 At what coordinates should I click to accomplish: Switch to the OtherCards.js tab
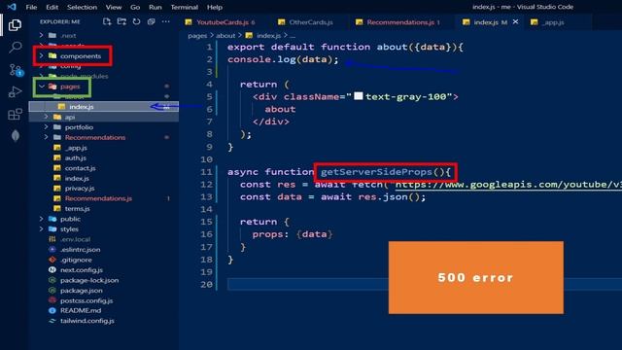(x=311, y=22)
